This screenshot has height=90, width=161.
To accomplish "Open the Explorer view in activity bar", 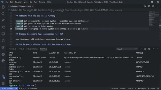I will (x=3, y=7).
